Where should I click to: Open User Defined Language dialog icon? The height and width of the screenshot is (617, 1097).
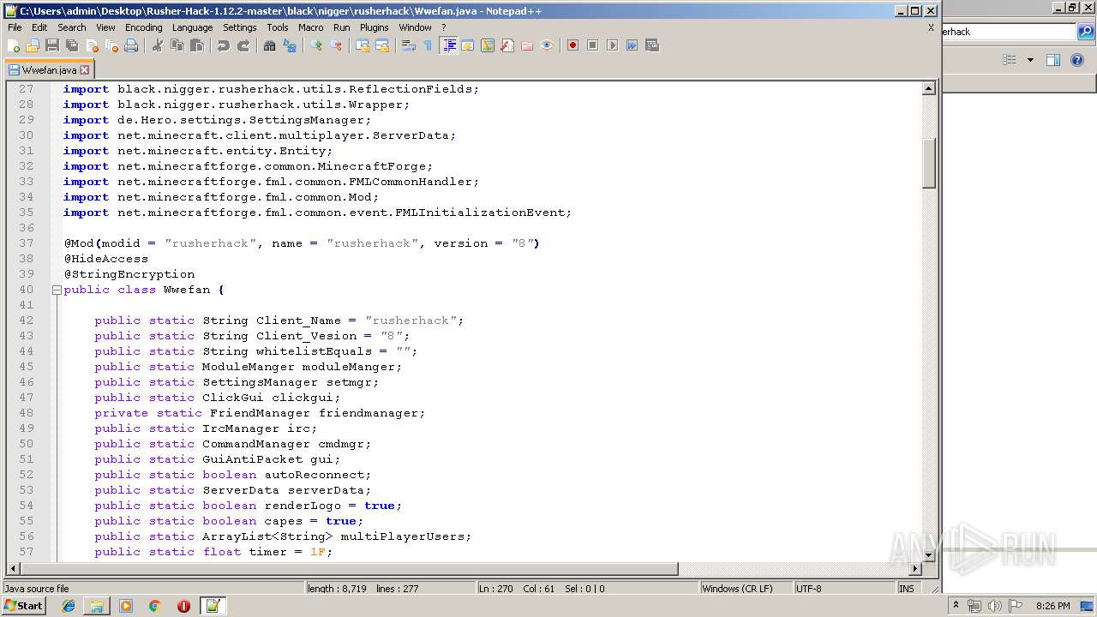tap(467, 45)
